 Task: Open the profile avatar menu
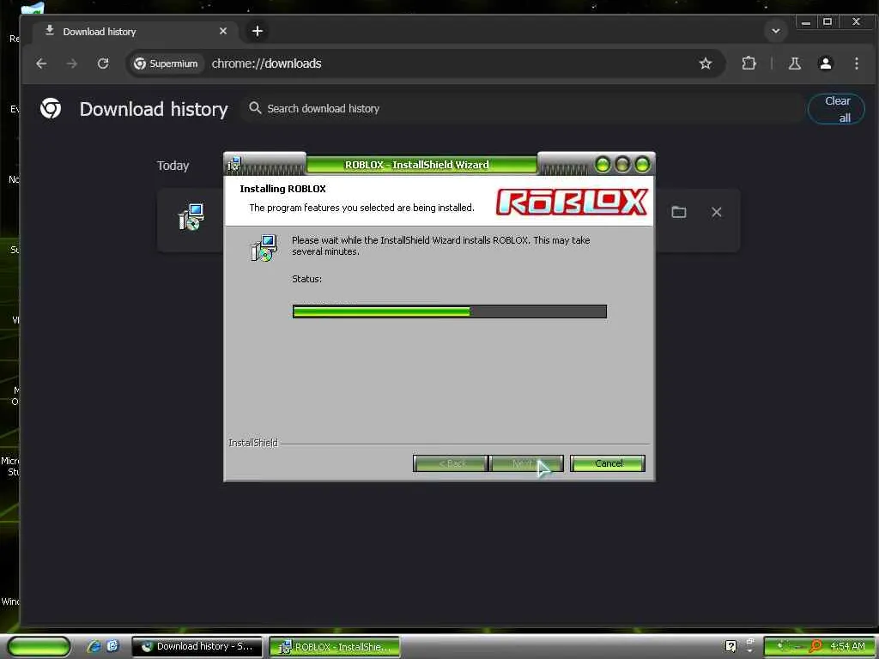tap(825, 63)
